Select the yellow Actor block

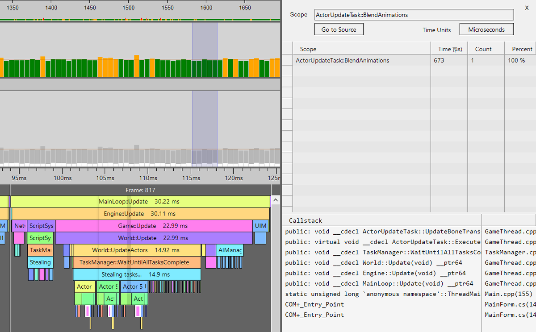[x=85, y=286]
